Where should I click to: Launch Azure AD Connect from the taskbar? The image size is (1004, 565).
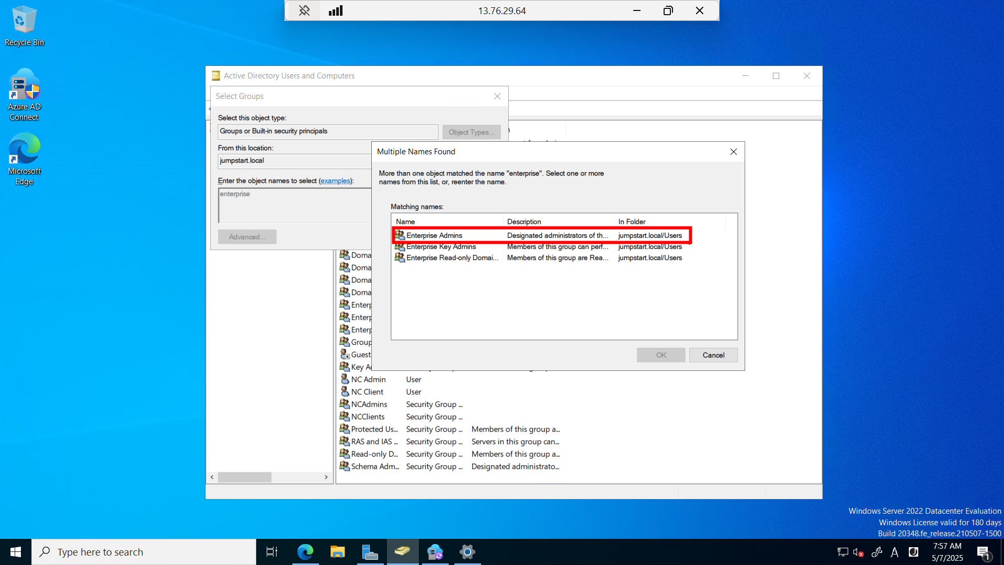point(435,551)
